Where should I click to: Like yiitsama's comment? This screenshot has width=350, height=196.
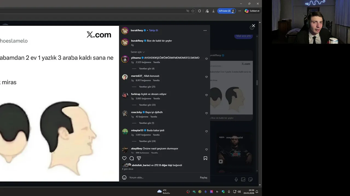(x=206, y=59)
